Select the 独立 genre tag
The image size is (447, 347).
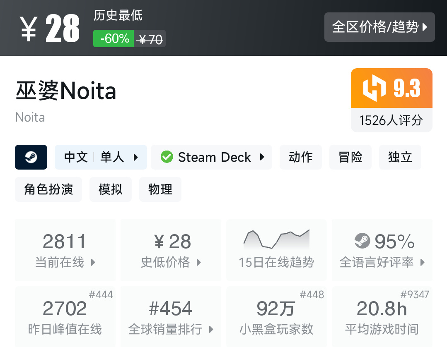click(400, 157)
